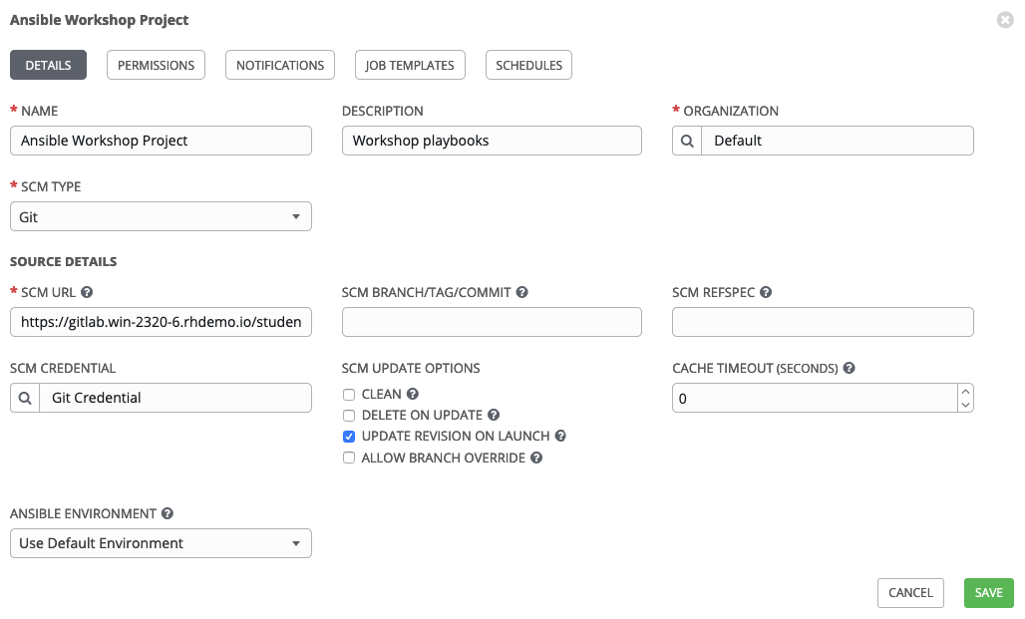The height and width of the screenshot is (619, 1025).
Task: Click help icon next to Clean option
Action: [x=413, y=395]
